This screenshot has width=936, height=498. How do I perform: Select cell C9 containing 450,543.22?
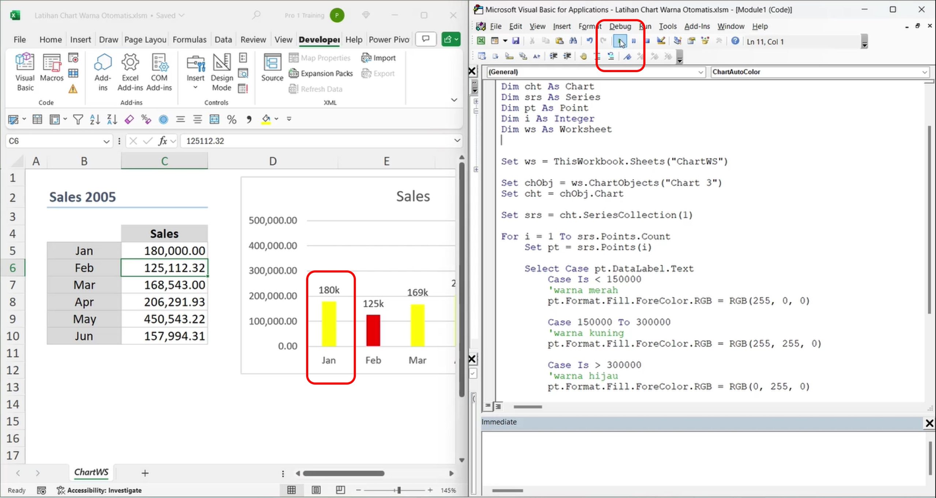point(164,319)
